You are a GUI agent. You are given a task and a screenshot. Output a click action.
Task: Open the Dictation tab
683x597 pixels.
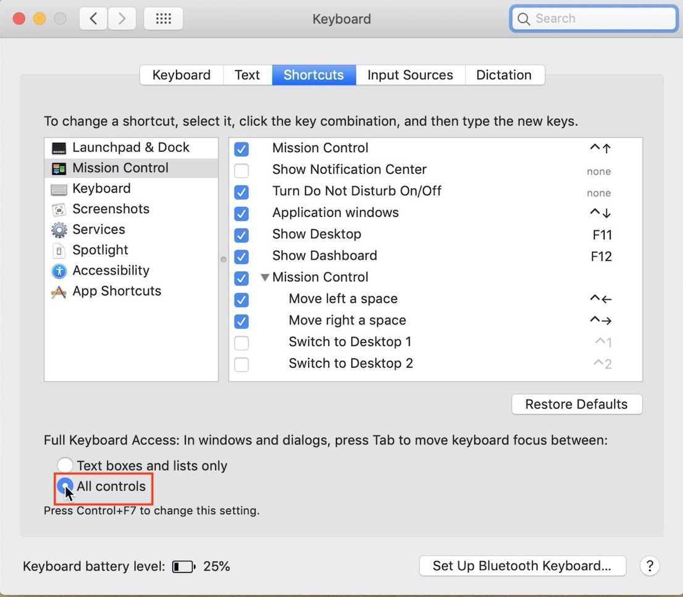tap(504, 75)
